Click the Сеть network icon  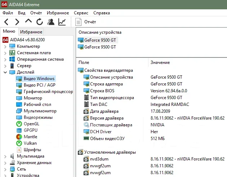tap(12, 169)
